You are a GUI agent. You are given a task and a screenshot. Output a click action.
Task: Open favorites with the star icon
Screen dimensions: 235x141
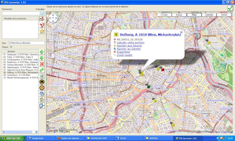42,31
